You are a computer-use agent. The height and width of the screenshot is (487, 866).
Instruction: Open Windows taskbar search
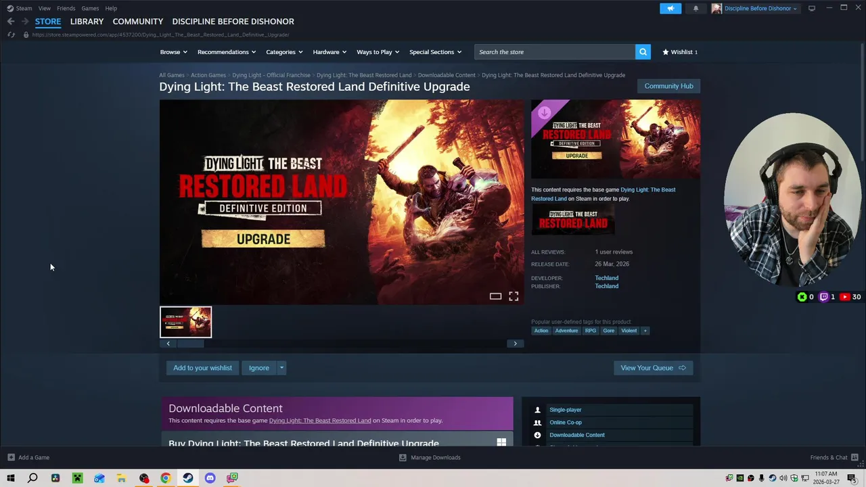(x=32, y=478)
